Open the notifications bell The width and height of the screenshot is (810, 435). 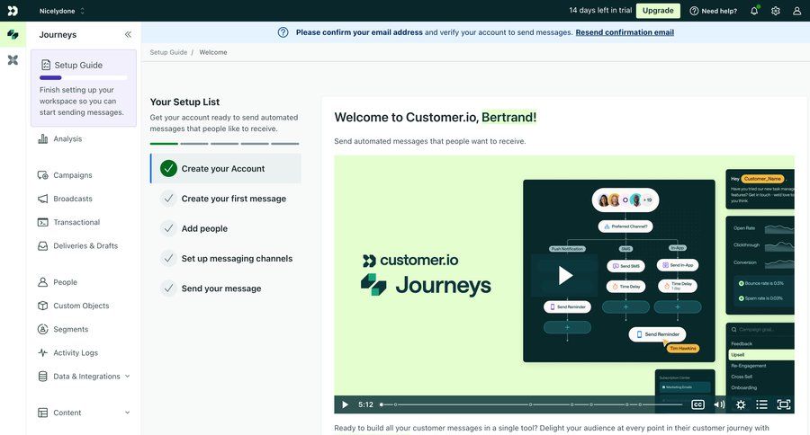coord(754,11)
